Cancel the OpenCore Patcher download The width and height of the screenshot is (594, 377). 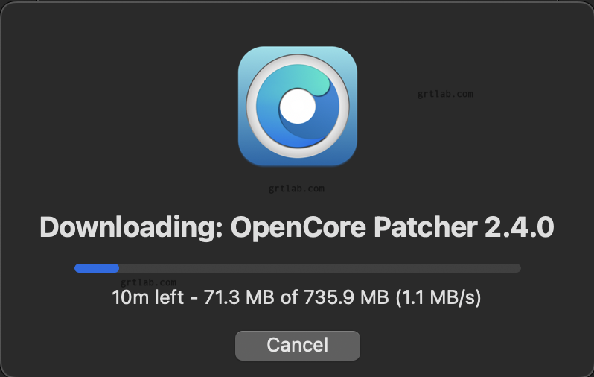[x=298, y=346]
